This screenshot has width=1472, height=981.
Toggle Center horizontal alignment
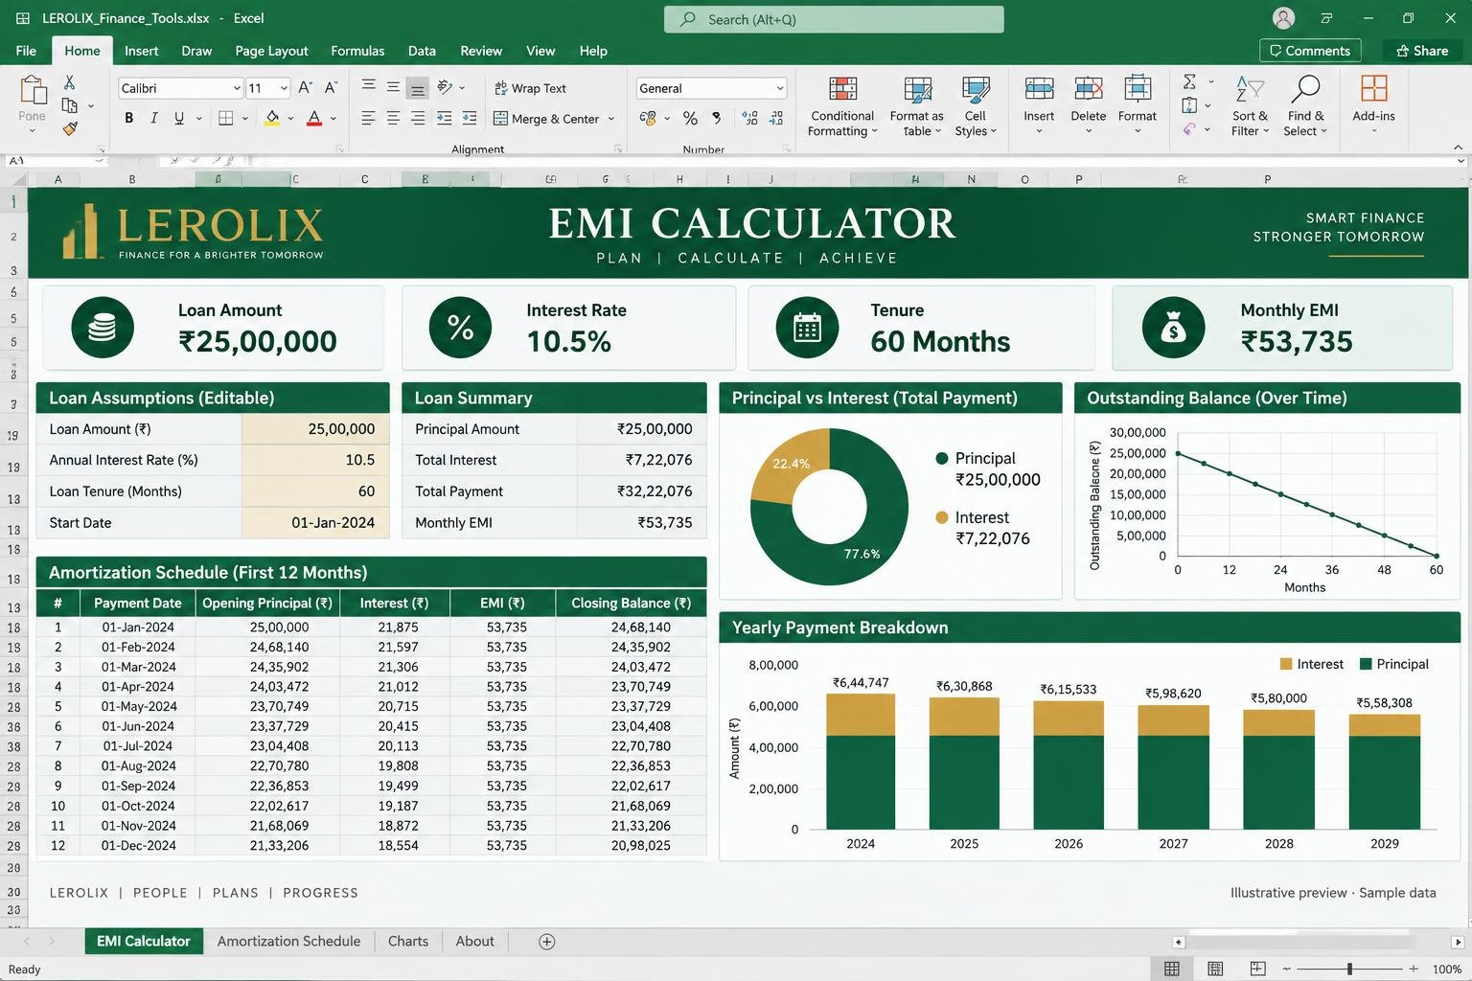coord(393,118)
